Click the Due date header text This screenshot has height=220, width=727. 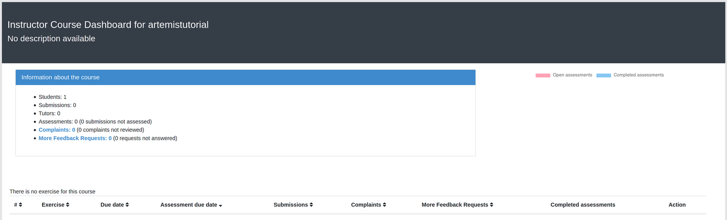[112, 205]
